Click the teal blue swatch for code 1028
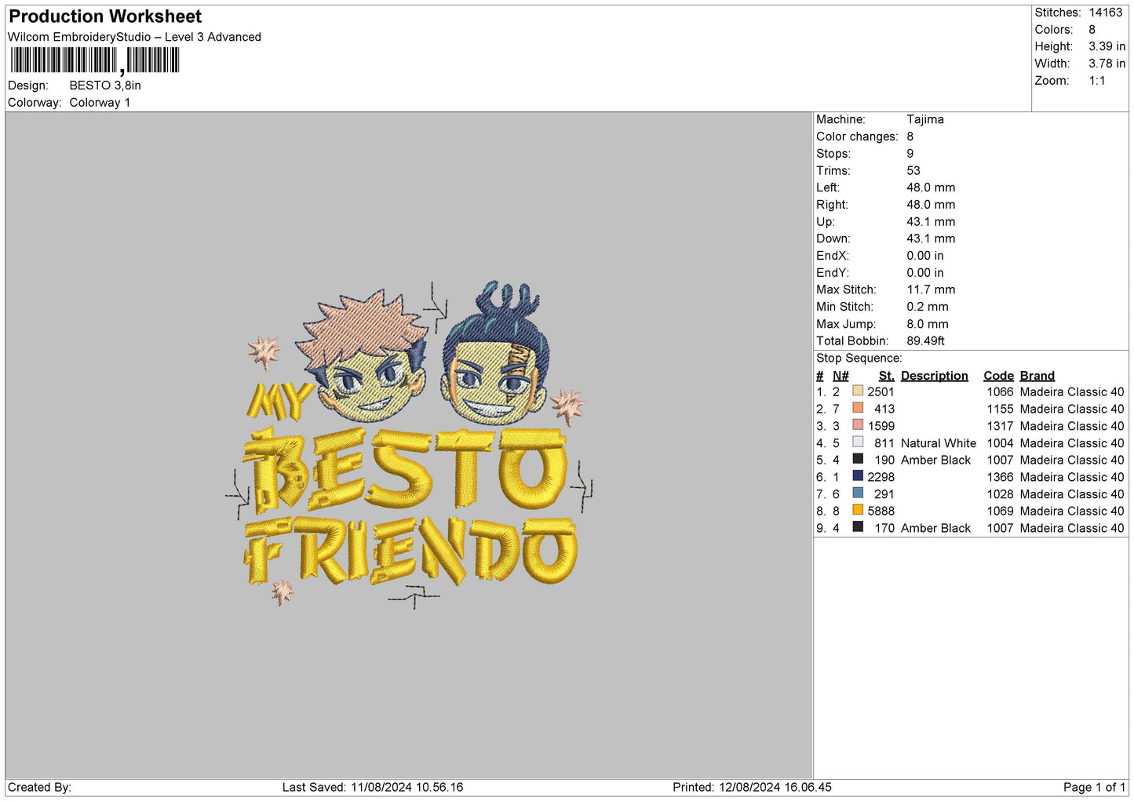1134x801 pixels. [x=858, y=493]
